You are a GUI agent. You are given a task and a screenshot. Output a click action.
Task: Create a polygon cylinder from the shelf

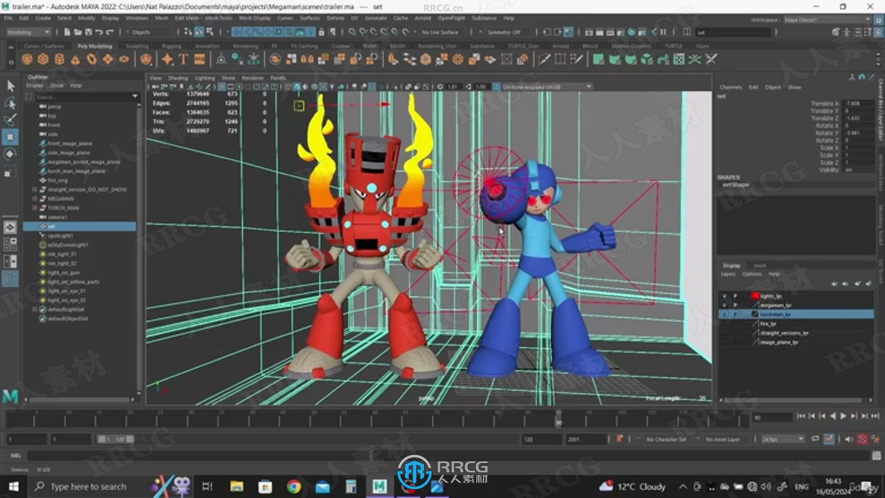point(59,59)
